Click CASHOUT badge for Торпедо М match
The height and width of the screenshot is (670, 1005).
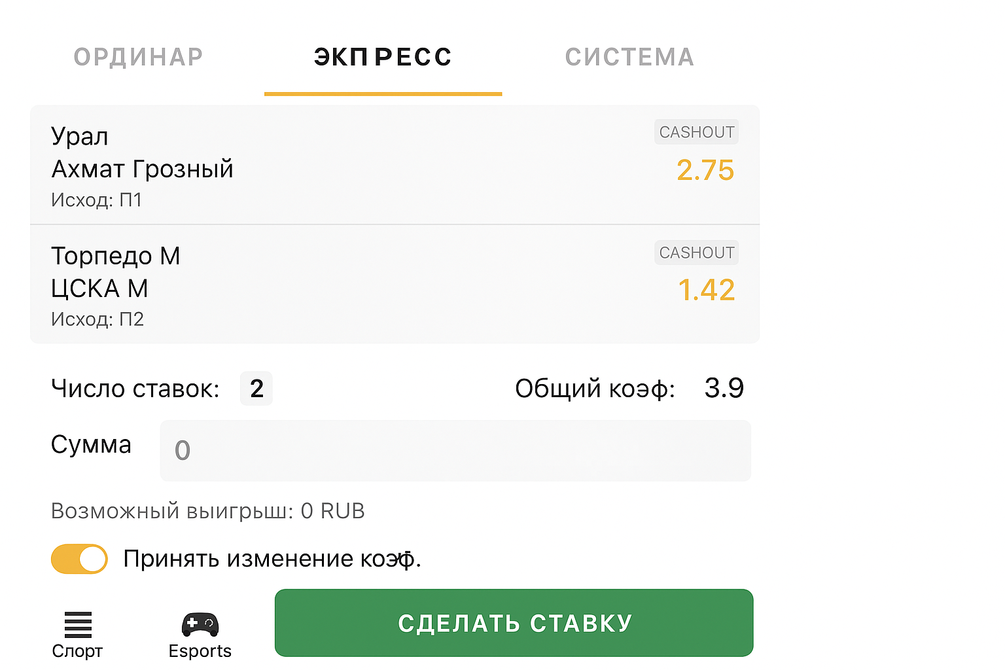[696, 253]
